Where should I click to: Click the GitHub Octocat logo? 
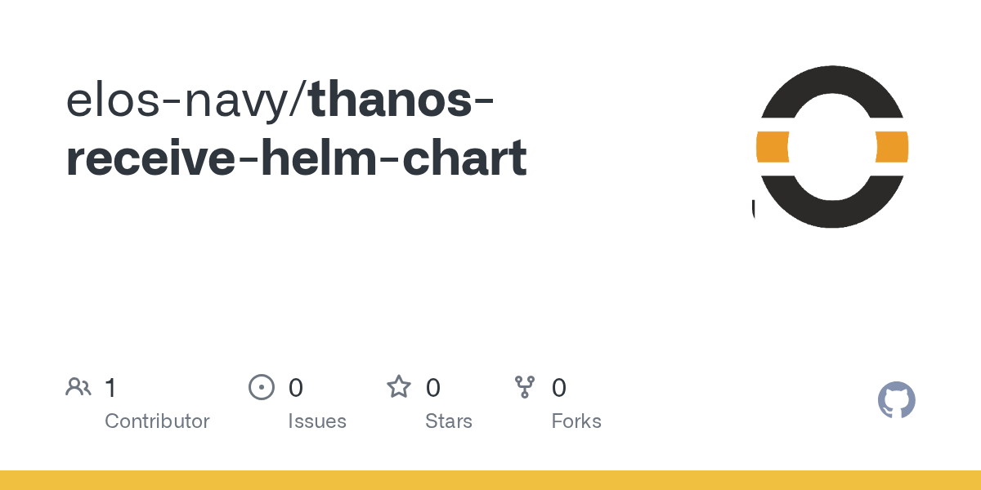[x=897, y=400]
